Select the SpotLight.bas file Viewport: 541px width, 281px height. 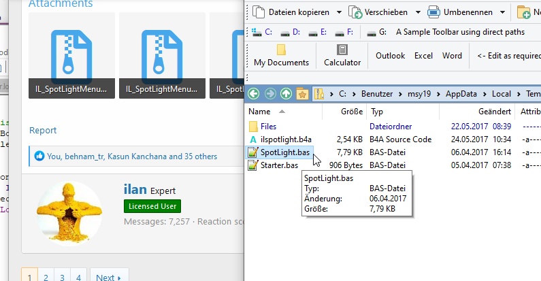coord(285,152)
